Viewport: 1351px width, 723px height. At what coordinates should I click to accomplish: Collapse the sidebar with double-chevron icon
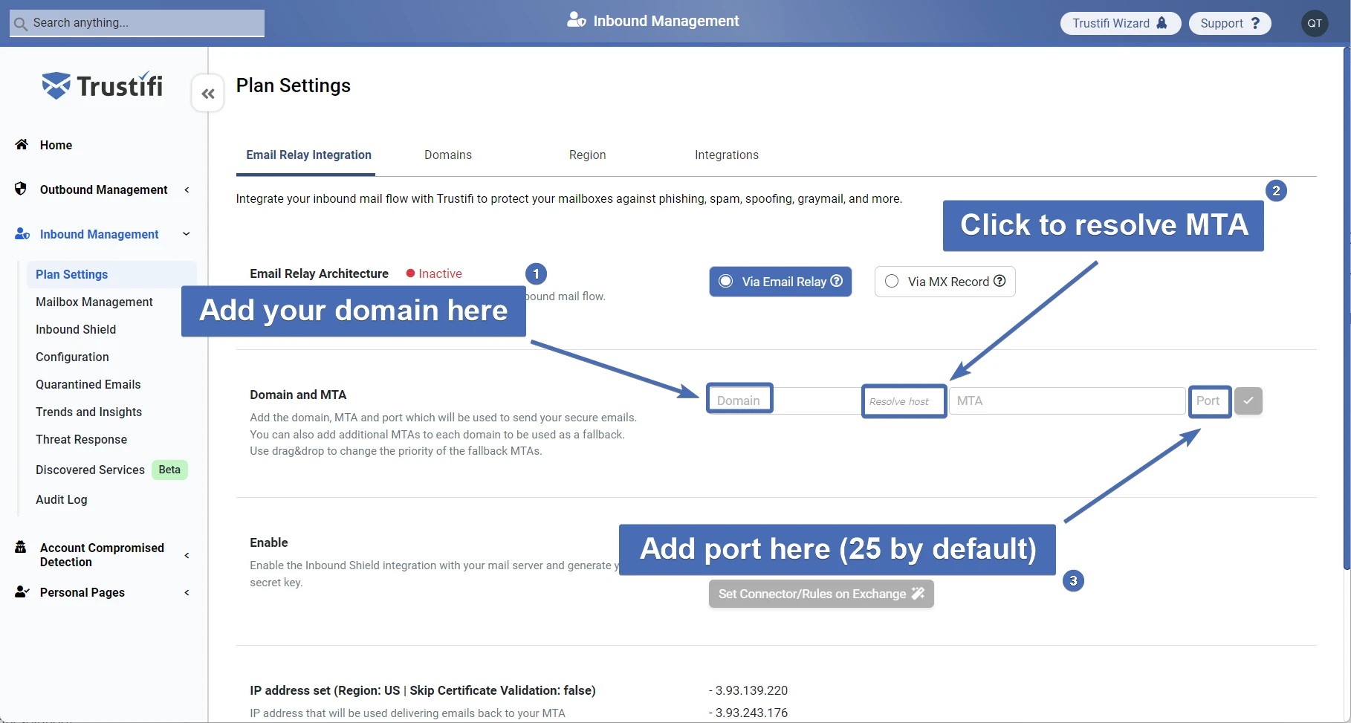208,94
